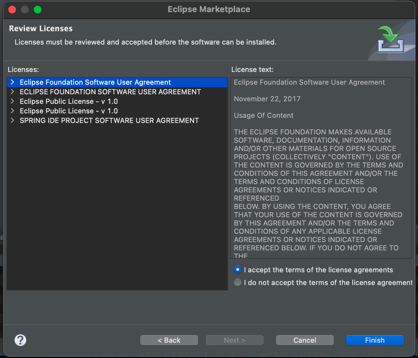Click the 'November 22, 2017' license date
Image resolution: width=418 pixels, height=358 pixels.
pyautogui.click(x=267, y=99)
